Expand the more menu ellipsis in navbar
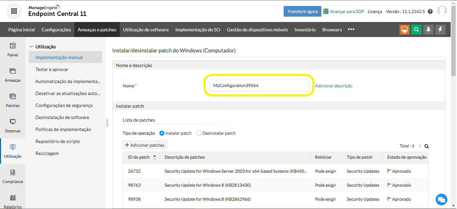This screenshot has height=209, width=457. pos(351,29)
